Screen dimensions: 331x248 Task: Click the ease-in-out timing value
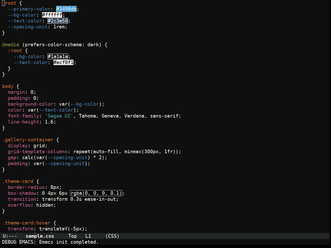click(100, 199)
